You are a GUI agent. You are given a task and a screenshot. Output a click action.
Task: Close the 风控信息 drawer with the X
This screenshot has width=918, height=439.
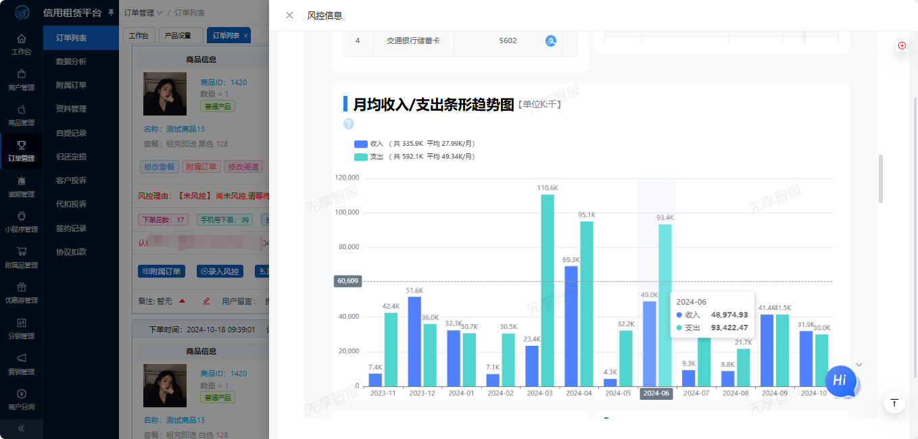(x=289, y=16)
